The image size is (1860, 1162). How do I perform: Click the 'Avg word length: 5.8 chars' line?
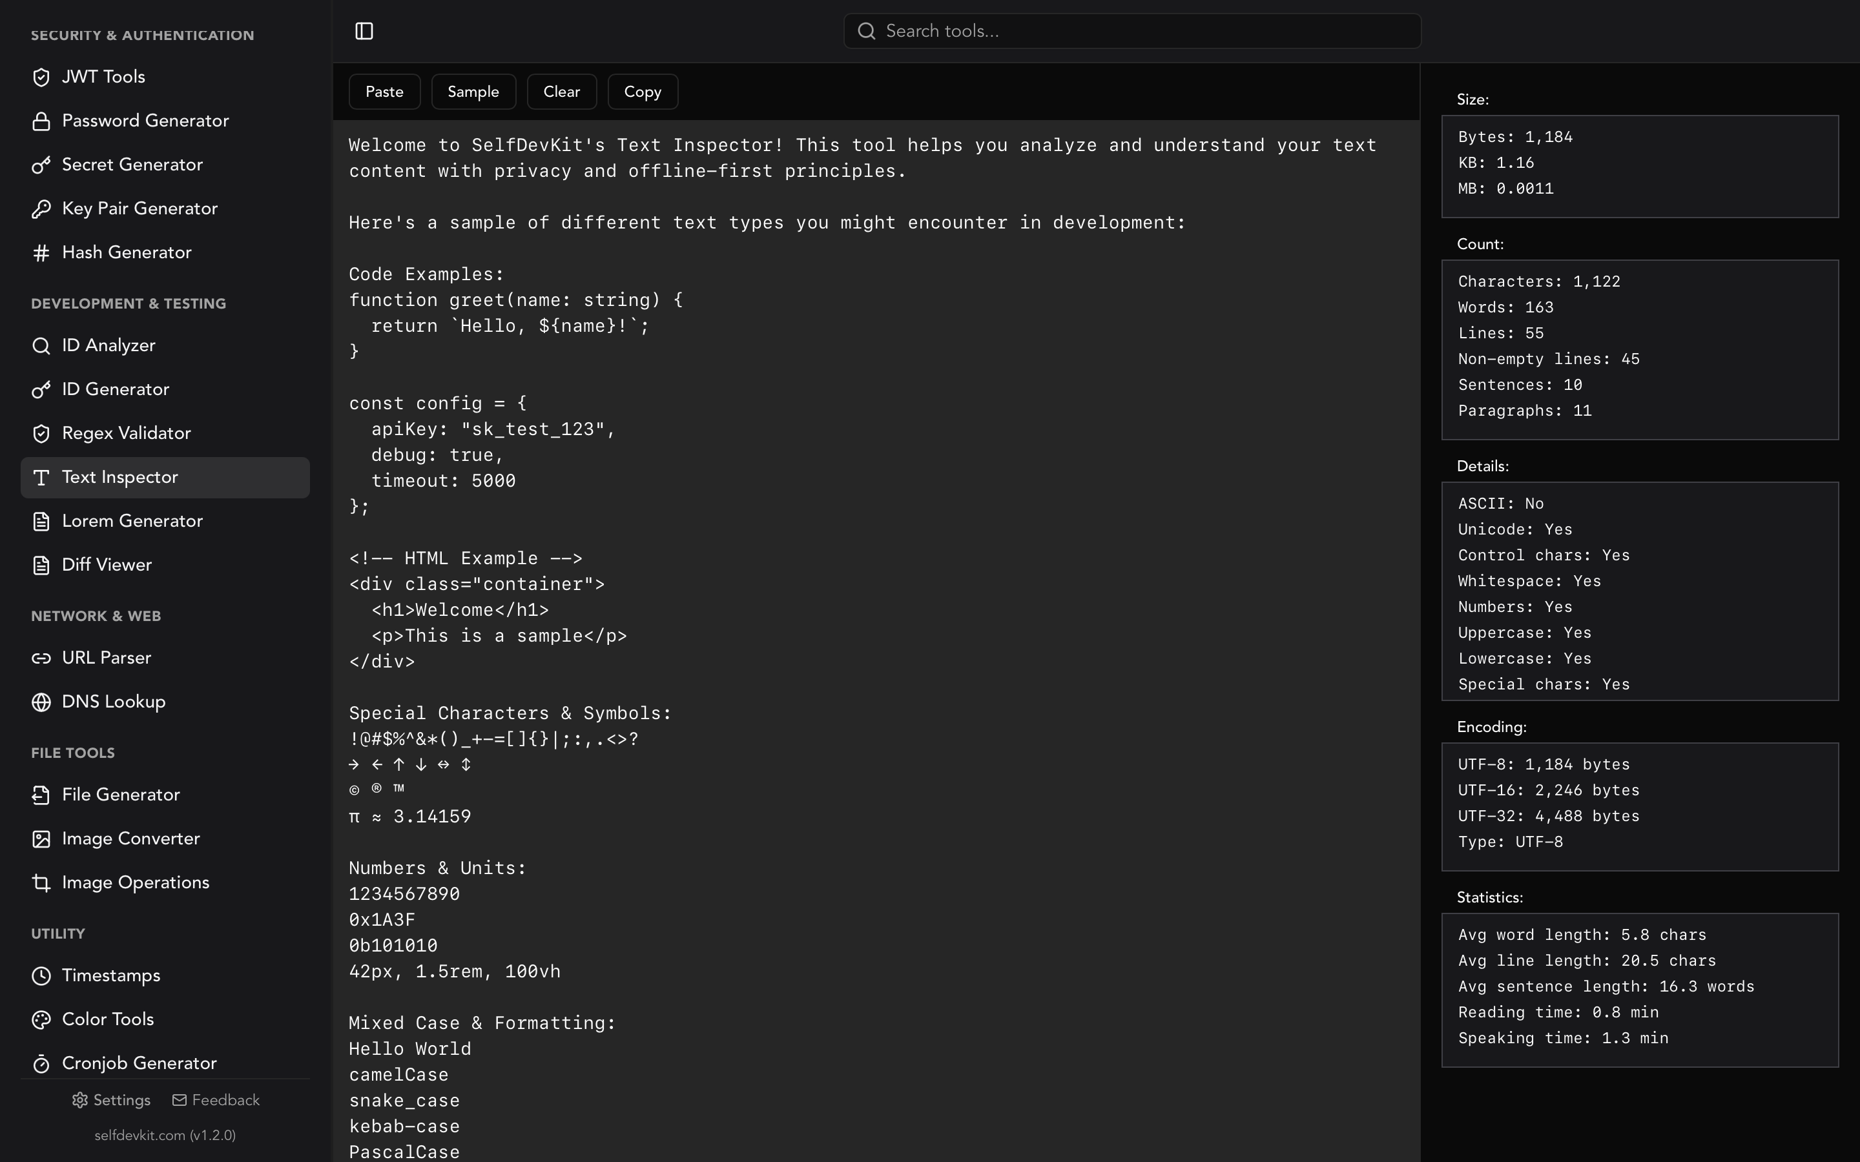(x=1582, y=935)
